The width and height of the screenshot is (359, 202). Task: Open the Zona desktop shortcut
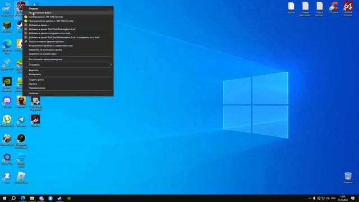tap(7, 178)
